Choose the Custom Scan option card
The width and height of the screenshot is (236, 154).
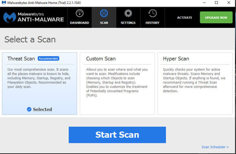117,83
